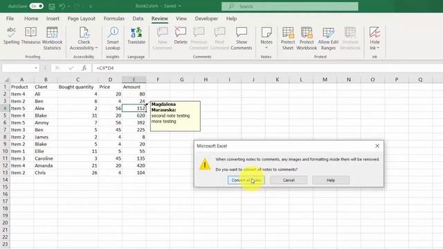Click Unshare Workbook icon
Screen dimensions: 443x249
[350, 33]
